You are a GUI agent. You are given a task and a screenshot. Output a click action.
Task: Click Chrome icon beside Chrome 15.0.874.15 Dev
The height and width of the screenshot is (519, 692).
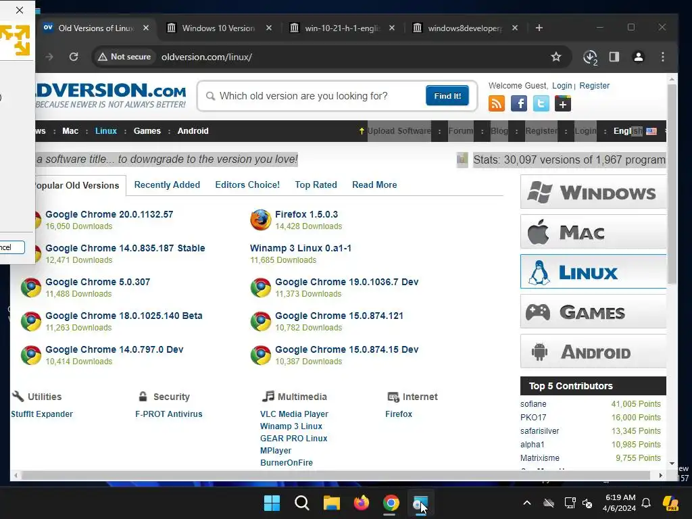pos(260,355)
